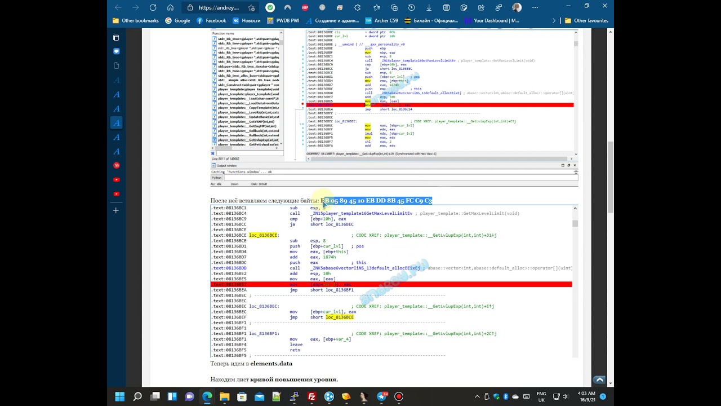Open the ABP ad blocker extension
This screenshot has height=406, width=721.
[305, 8]
